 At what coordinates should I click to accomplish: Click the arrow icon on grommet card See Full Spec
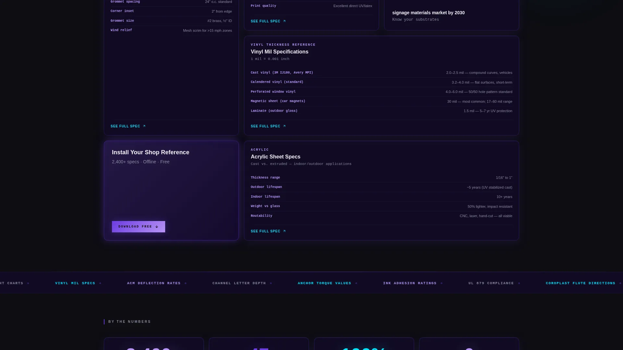click(x=144, y=126)
